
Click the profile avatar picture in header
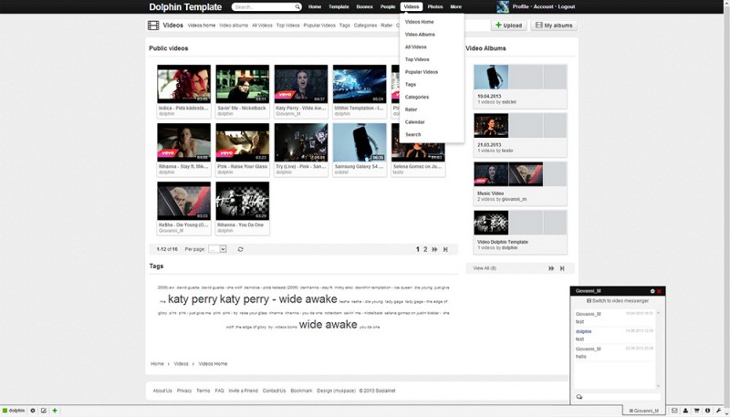503,6
